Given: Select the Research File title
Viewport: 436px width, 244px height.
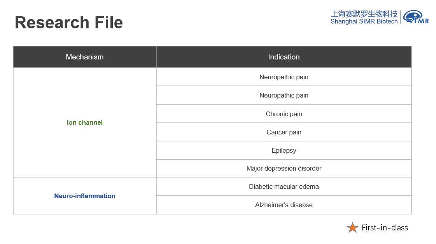Looking at the screenshot, I should pos(69,23).
